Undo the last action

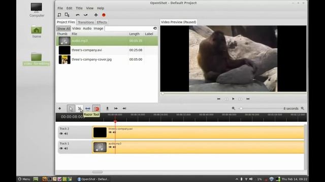78,15
